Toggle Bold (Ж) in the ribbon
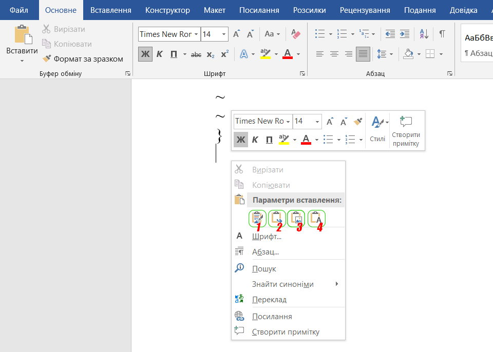Viewport: 493px width, 352px height. click(145, 54)
